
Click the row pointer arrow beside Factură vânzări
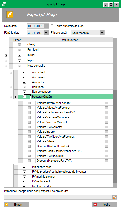16,97
